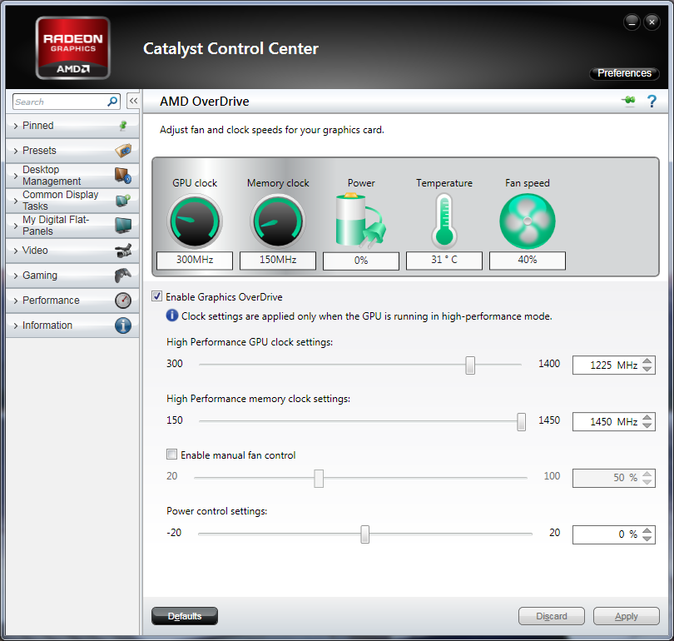Click the Temperature thermometer icon
674x641 pixels.
pyautogui.click(x=444, y=221)
